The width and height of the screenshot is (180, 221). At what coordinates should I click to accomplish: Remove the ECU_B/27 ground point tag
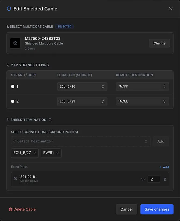coord(35,153)
